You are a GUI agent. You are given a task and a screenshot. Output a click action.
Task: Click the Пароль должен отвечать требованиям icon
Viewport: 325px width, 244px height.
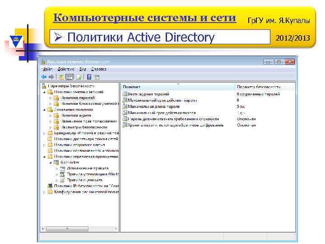click(125, 119)
